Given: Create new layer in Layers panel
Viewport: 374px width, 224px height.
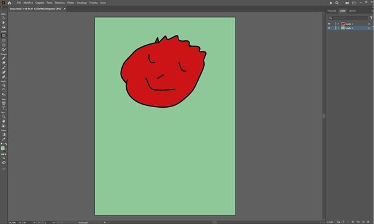Looking at the screenshot, I should pyautogui.click(x=363, y=222).
